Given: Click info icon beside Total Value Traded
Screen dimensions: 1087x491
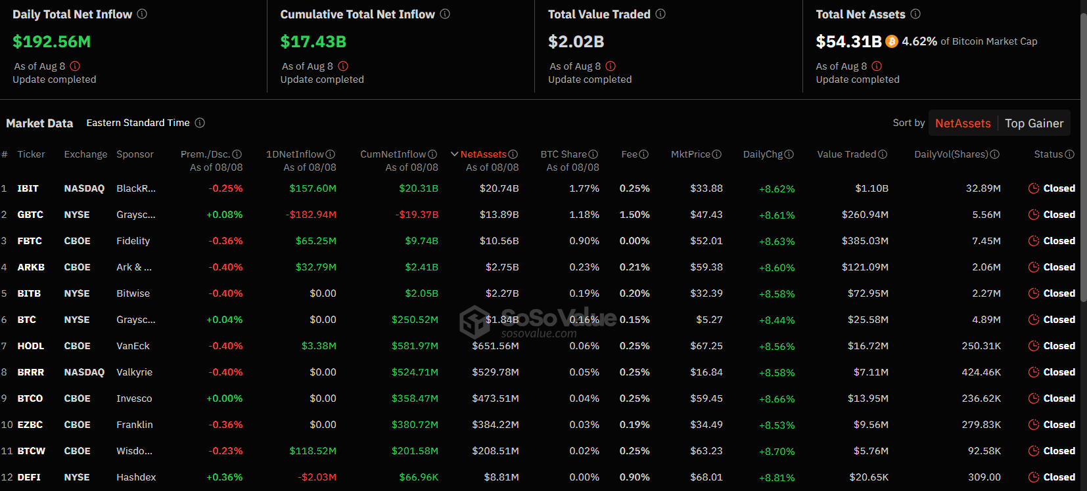Looking at the screenshot, I should pyautogui.click(x=660, y=14).
